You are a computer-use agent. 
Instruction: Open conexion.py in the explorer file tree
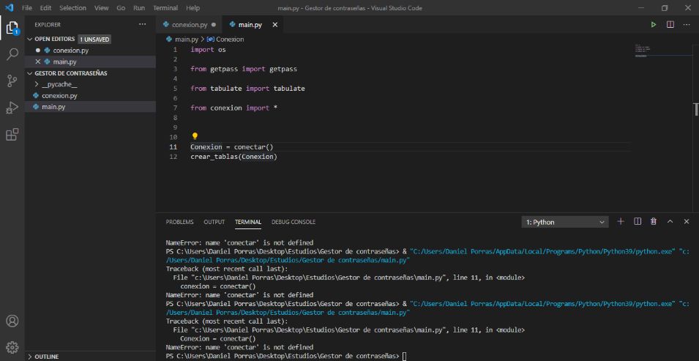point(59,96)
